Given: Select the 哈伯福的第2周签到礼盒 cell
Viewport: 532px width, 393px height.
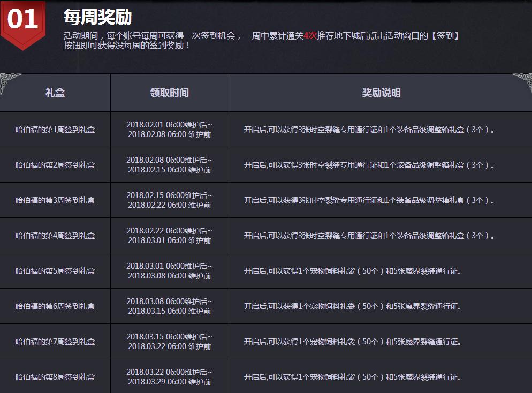Looking at the screenshot, I should tap(55, 165).
